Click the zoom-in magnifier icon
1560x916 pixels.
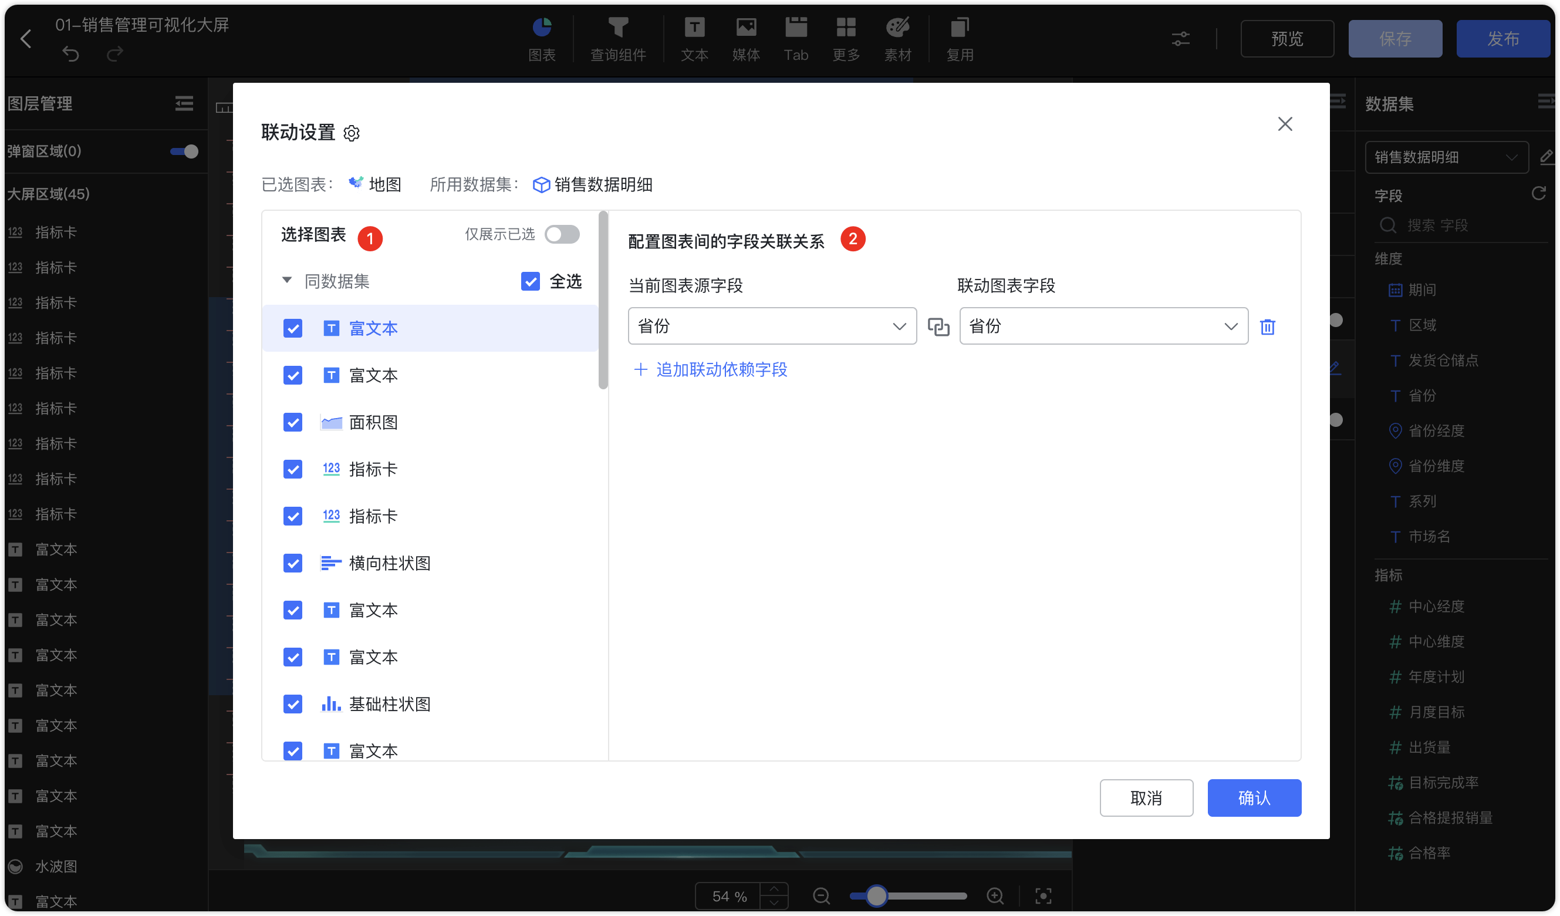(x=995, y=896)
